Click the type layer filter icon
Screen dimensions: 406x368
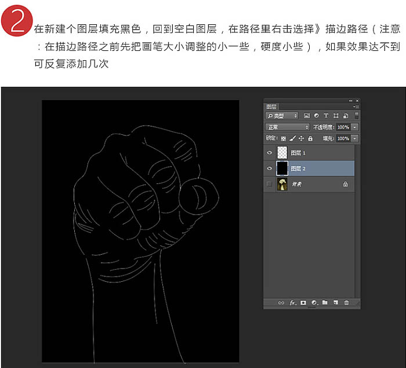pos(326,116)
